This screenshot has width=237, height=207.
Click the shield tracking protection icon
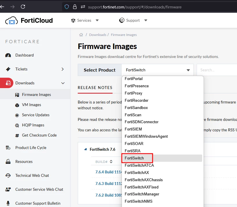(x=67, y=7)
